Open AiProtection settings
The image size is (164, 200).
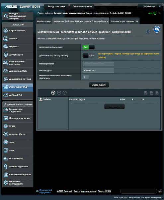(x=18, y=55)
